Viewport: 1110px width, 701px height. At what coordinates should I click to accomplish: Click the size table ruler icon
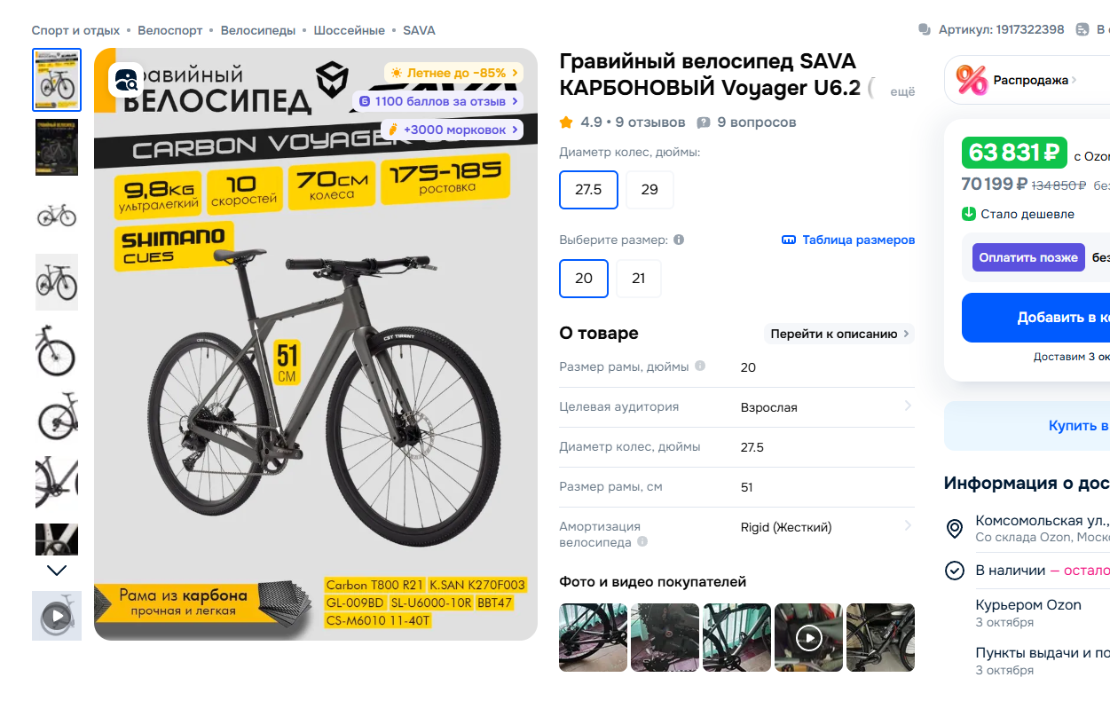(789, 240)
